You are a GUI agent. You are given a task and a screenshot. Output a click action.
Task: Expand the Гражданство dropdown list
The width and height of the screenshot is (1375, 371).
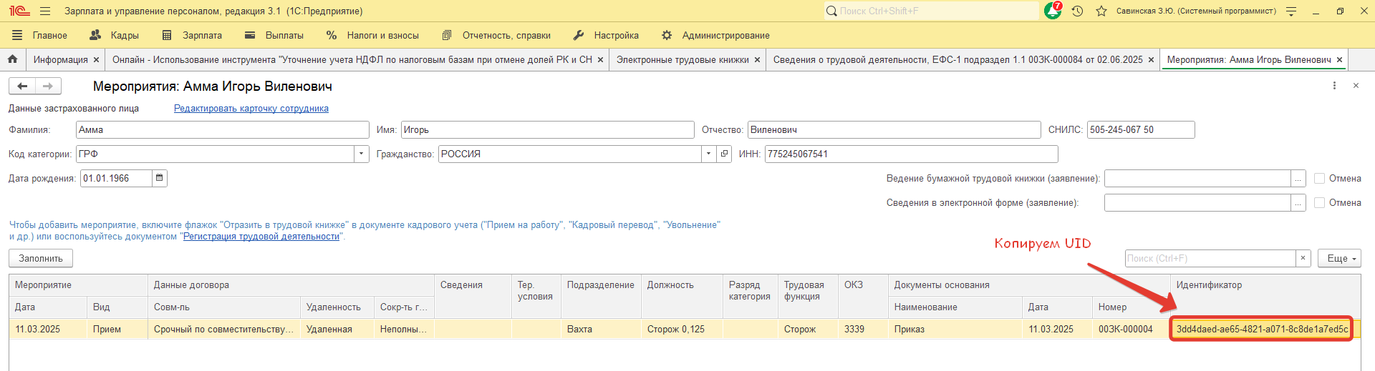point(708,154)
